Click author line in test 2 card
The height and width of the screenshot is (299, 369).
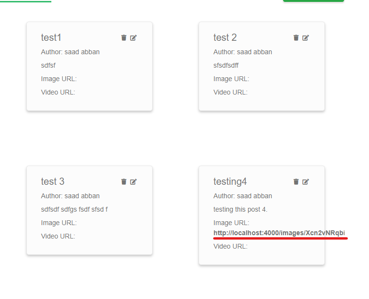tap(243, 52)
